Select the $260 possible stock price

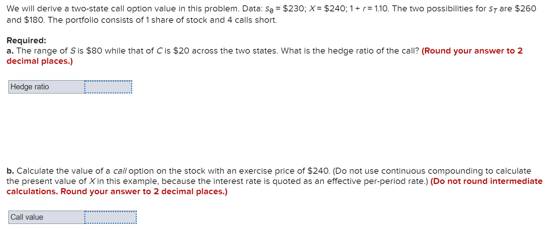pyautogui.click(x=526, y=8)
